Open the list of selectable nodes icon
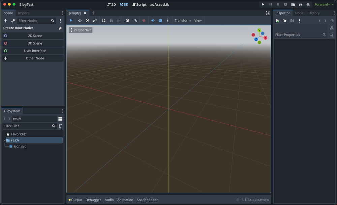Screen dimensions: 337x205 point(104,21)
